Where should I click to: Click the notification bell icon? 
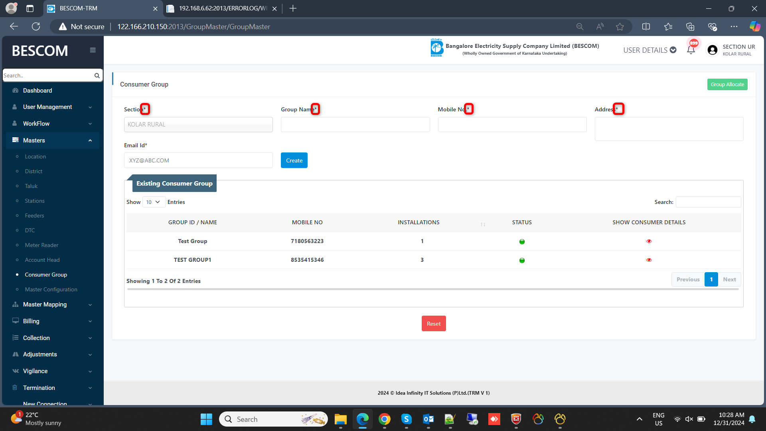[691, 50]
